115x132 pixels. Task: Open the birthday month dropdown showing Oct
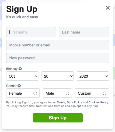[x=22, y=76]
